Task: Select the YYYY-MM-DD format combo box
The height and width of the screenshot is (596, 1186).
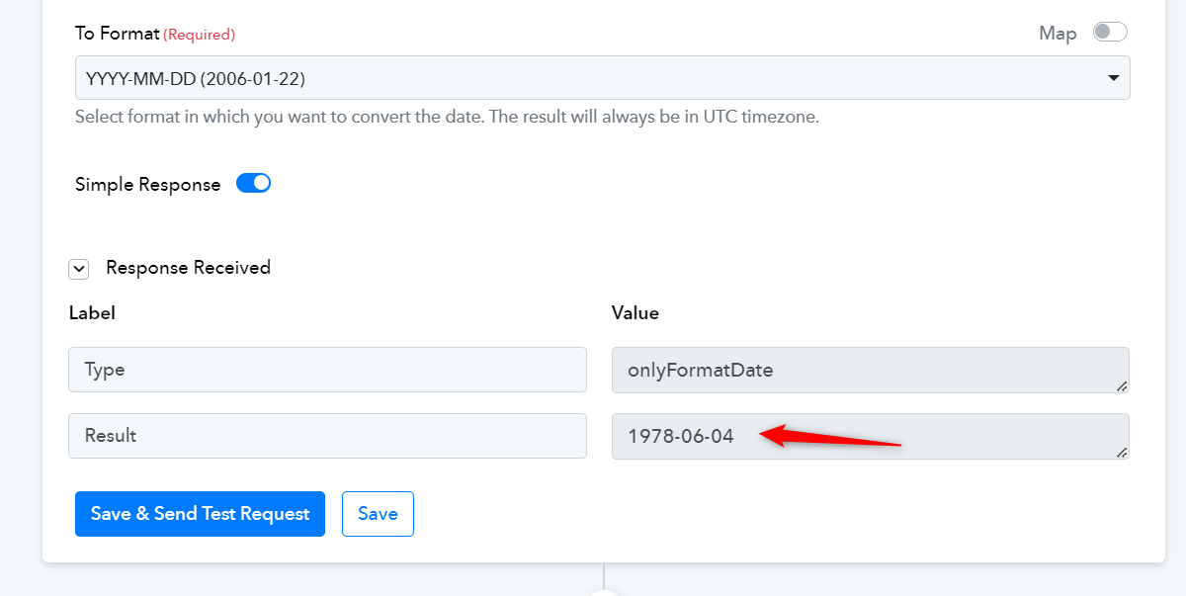Action: pos(603,78)
